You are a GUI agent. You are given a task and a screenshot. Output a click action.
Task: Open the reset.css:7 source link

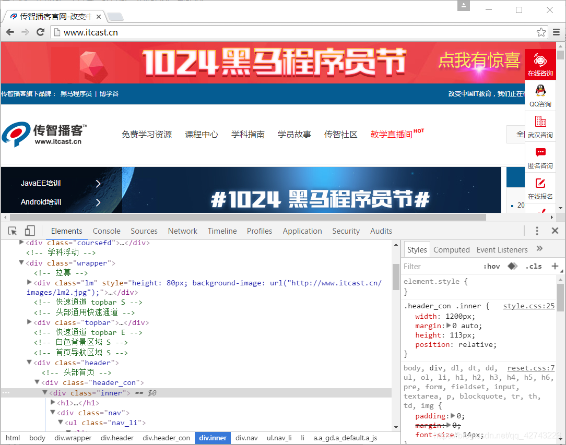530,368
